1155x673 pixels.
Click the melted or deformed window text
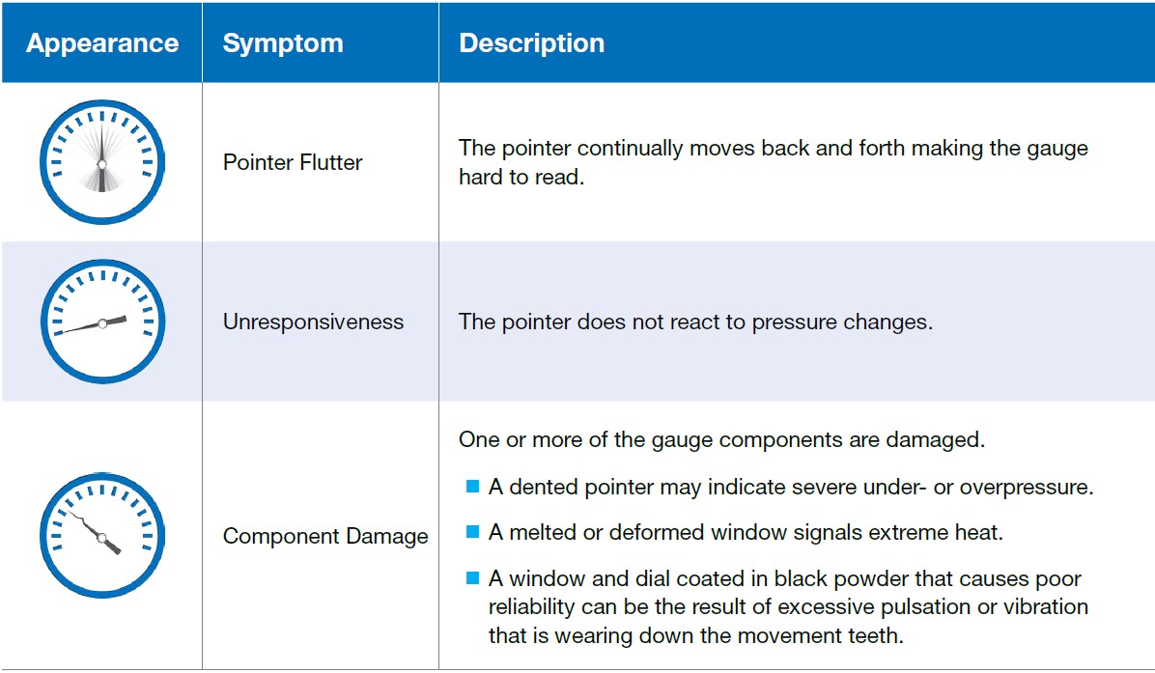(732, 532)
